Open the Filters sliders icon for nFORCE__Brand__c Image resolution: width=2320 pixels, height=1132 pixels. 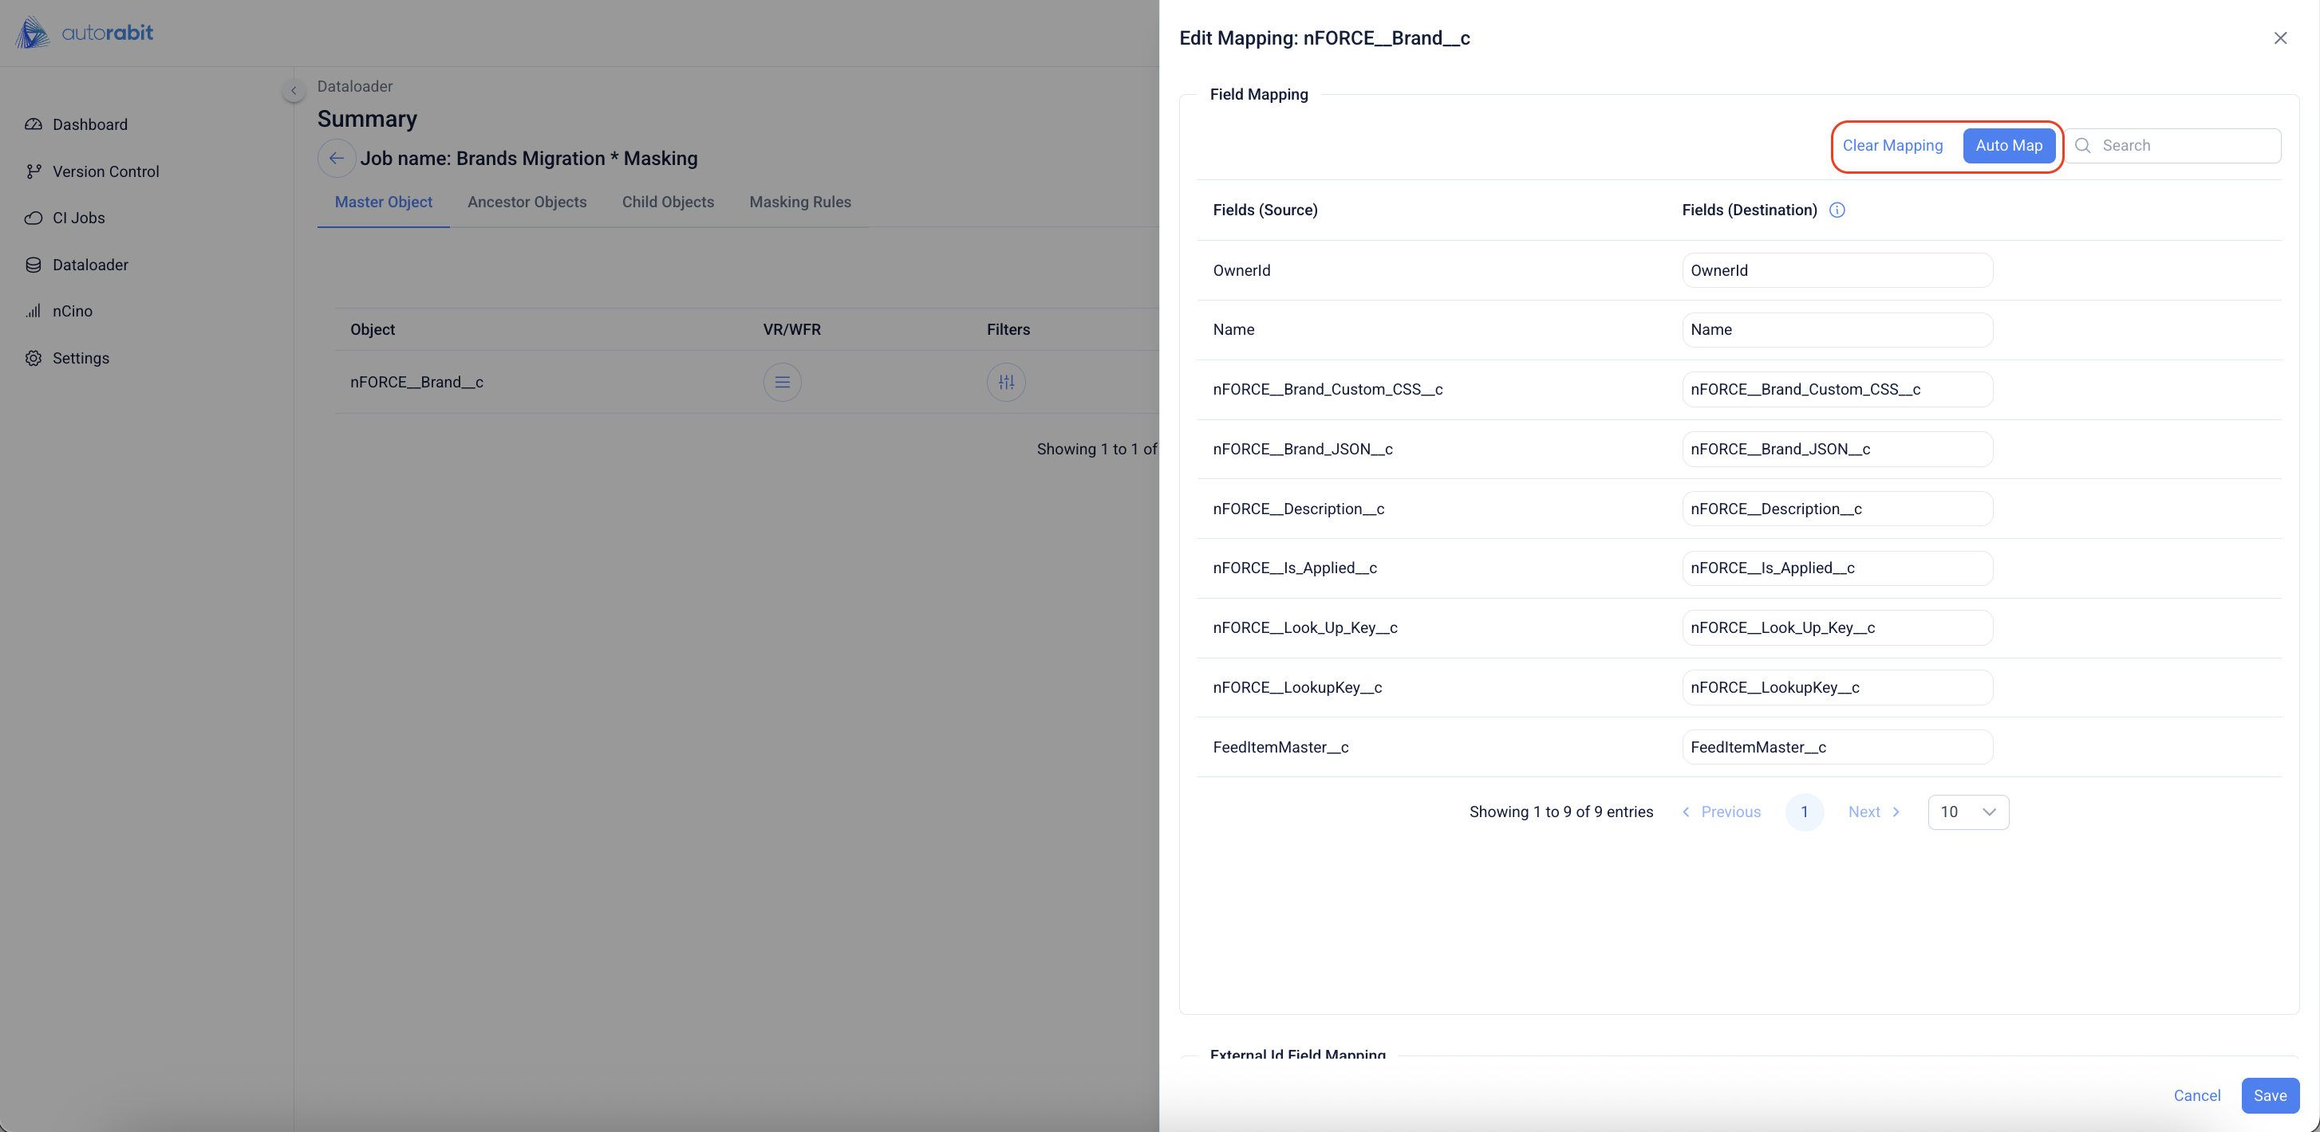coord(1006,383)
